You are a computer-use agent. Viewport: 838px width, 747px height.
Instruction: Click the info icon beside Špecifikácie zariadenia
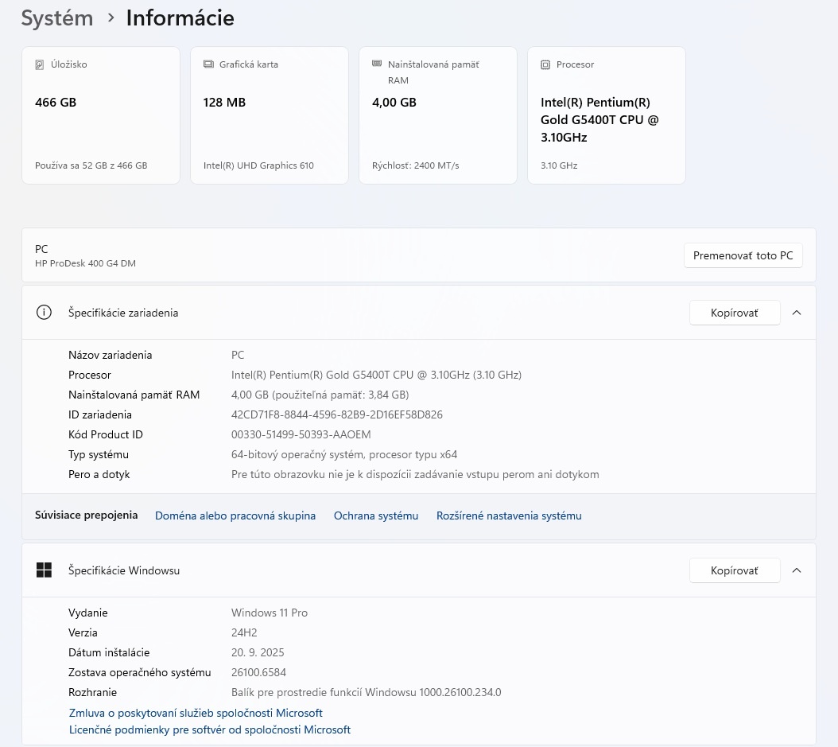pos(44,313)
